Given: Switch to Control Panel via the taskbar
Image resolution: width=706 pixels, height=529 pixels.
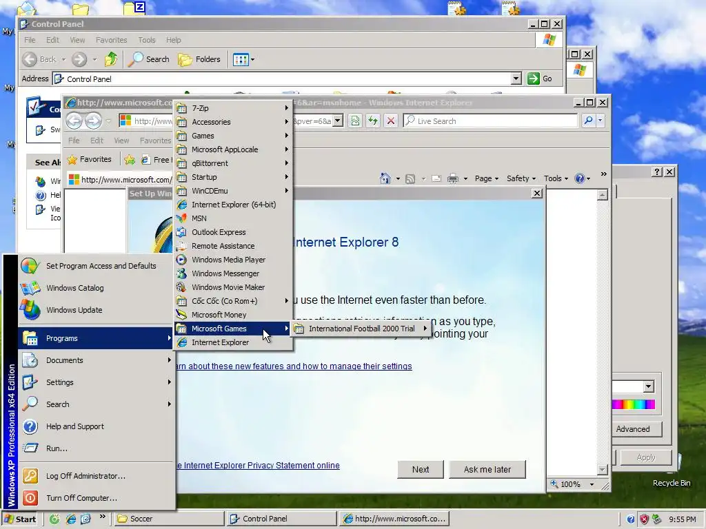Looking at the screenshot, I should click(x=282, y=519).
